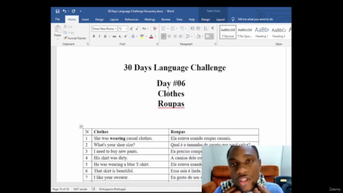This screenshot has height=193, width=343.
Task: Click the Cut scissors icon
Action: (65, 26)
